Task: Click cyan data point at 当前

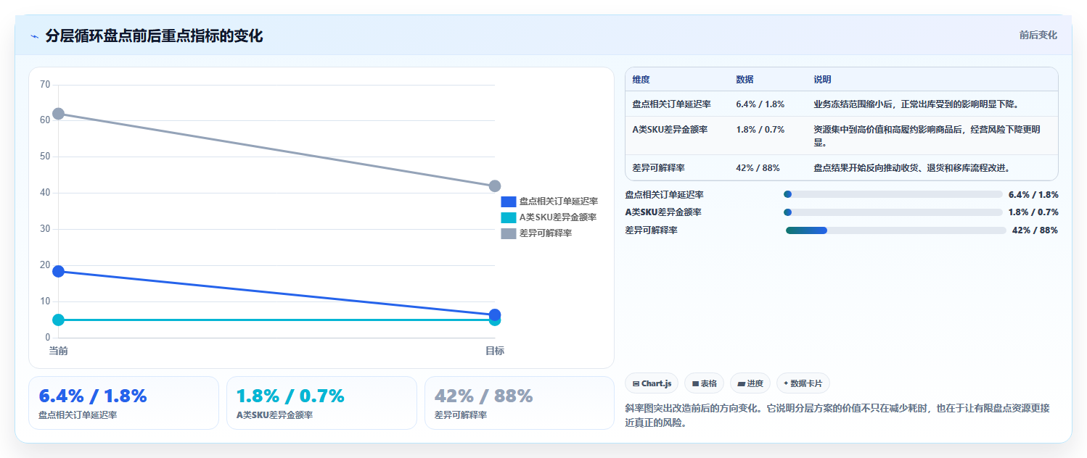Action: pos(58,320)
